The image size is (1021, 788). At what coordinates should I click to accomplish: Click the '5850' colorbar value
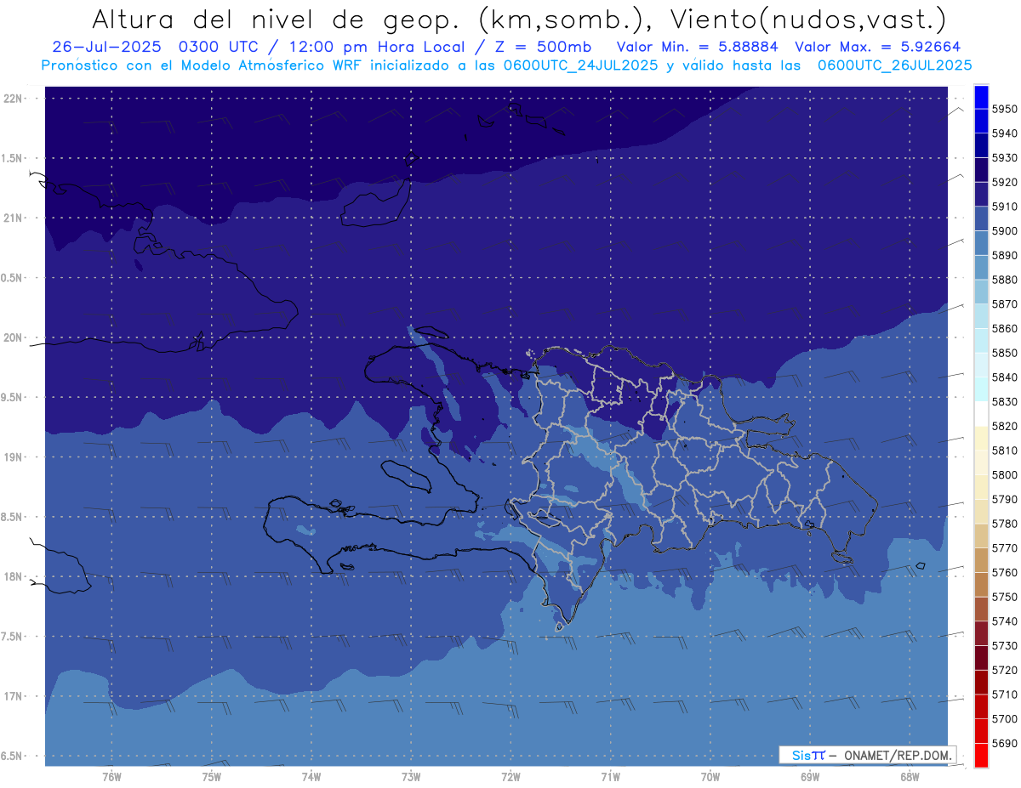[1005, 353]
